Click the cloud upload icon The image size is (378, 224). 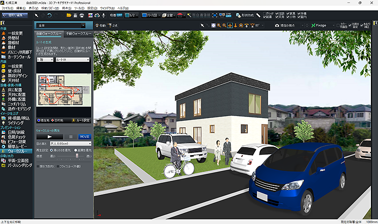tap(96, 15)
